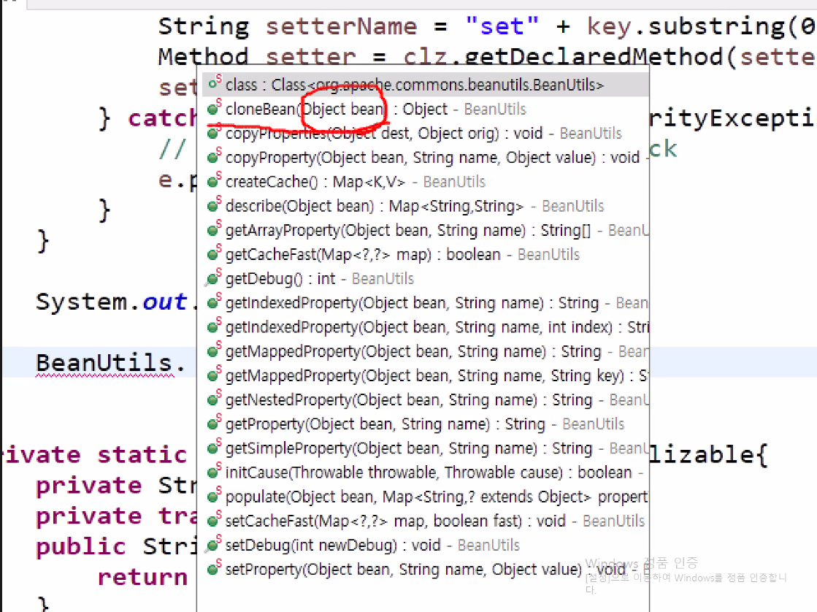Click the method icon next to getCacheFast

pyautogui.click(x=214, y=252)
